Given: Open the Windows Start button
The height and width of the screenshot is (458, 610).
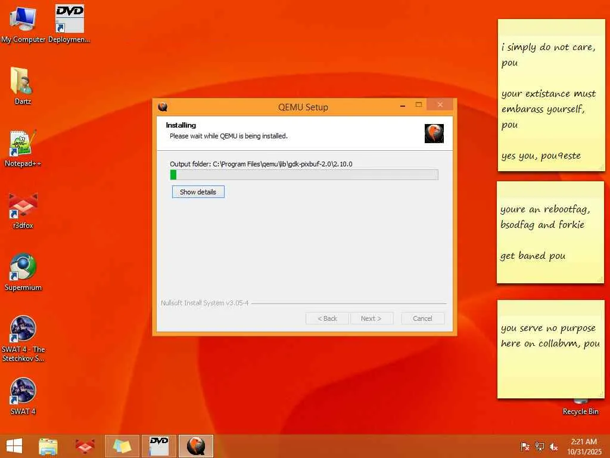Looking at the screenshot, I should (14, 446).
